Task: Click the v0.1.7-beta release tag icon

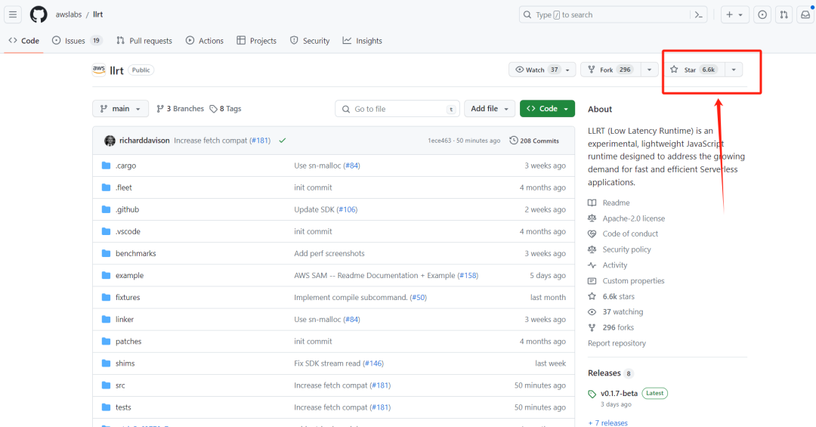Action: 592,394
